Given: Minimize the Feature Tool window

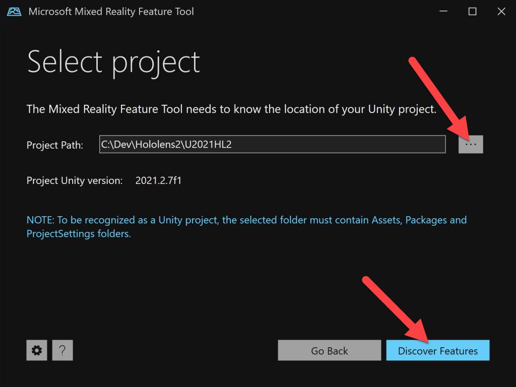Looking at the screenshot, I should click(x=443, y=12).
